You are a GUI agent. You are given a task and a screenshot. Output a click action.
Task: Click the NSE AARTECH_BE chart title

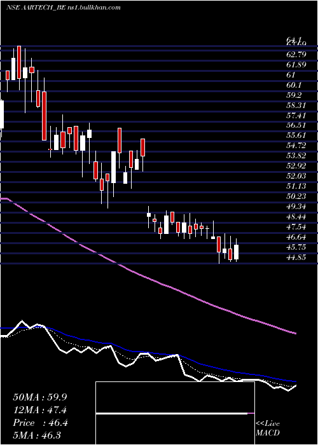coord(64,8)
